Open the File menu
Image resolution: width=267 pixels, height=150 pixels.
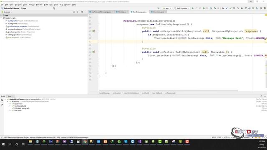2,5
